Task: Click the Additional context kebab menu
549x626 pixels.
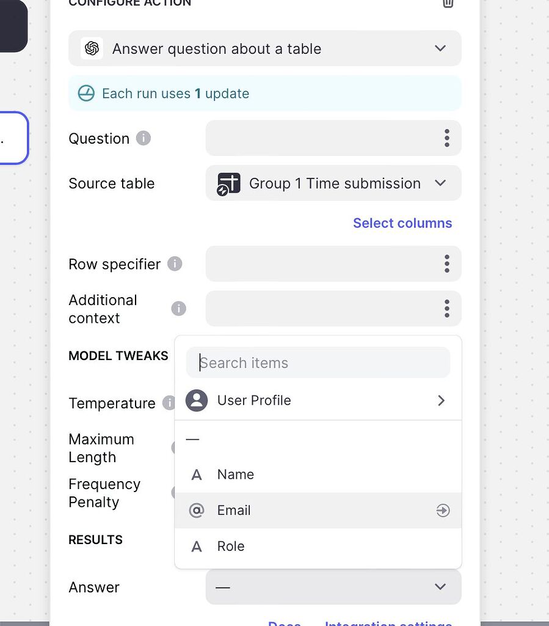Action: pyautogui.click(x=447, y=309)
